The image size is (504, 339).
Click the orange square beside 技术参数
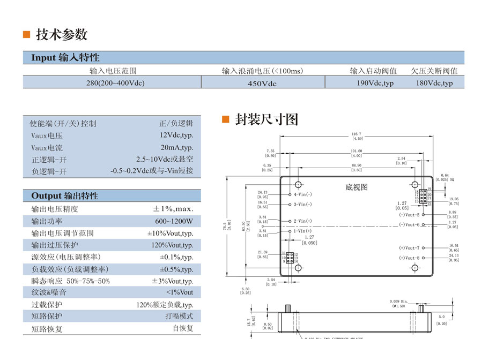pyautogui.click(x=26, y=35)
